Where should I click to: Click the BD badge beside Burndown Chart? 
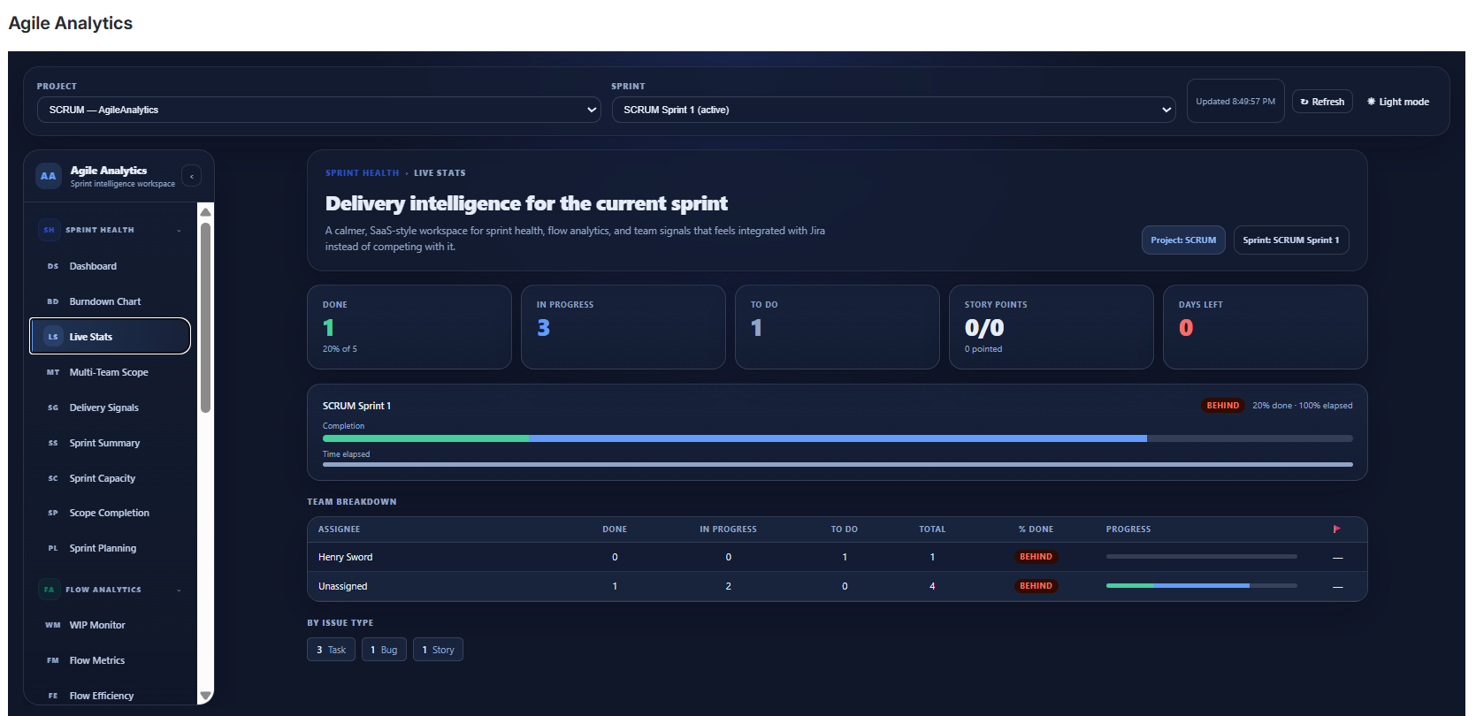53,301
